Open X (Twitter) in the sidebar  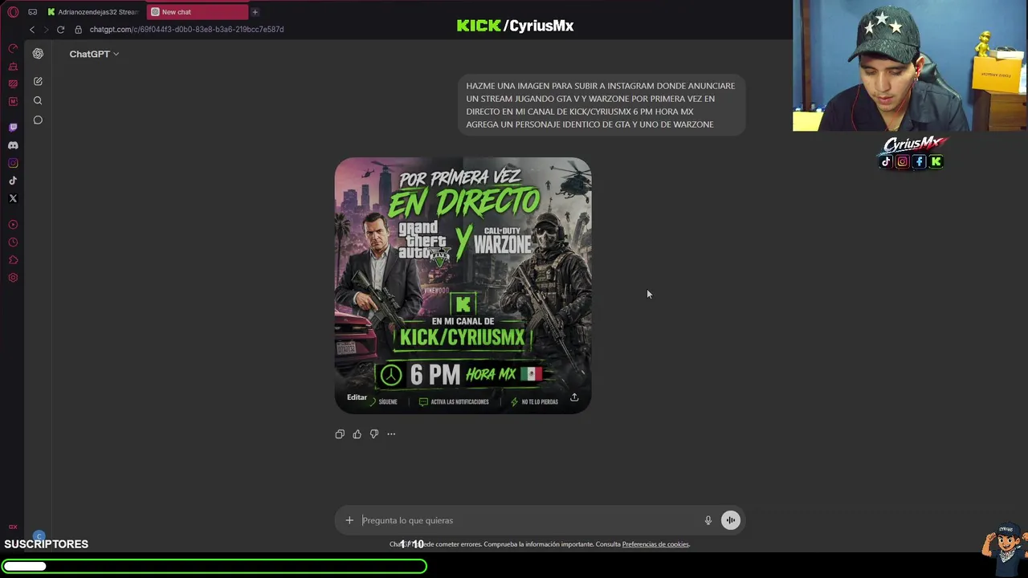coord(13,198)
